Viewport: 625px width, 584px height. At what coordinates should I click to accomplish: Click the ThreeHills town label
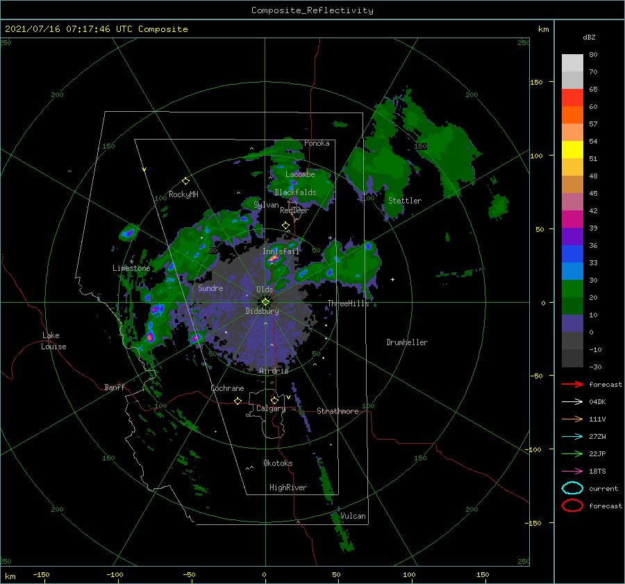(x=349, y=303)
